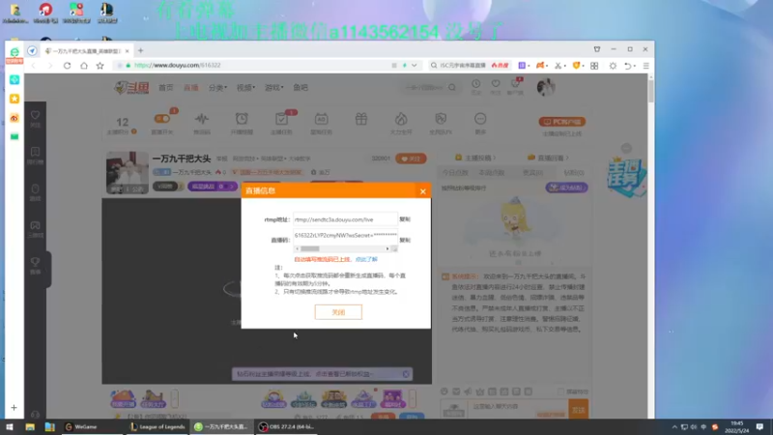
Task: Reload the page with the browser refresh icon
Action: 67,66
